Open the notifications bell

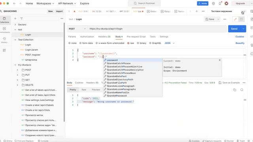(220, 4)
